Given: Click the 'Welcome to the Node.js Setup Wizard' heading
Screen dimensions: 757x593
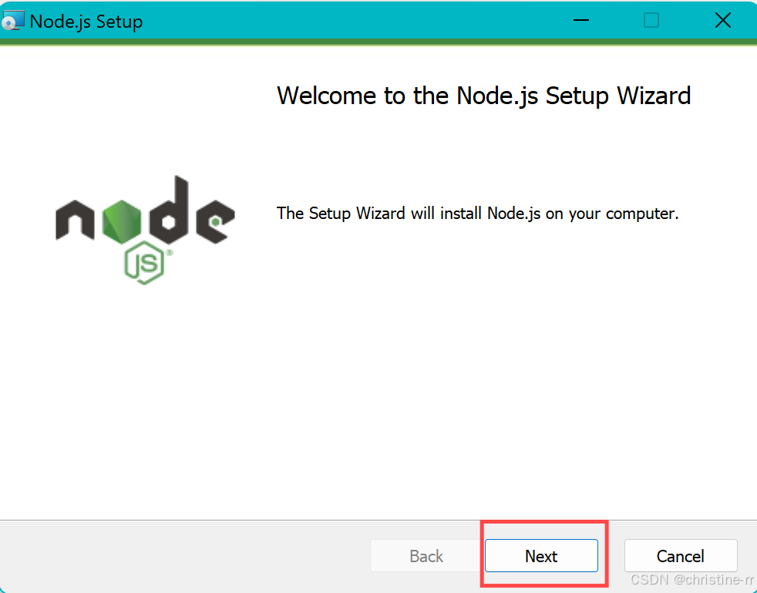Looking at the screenshot, I should click(484, 96).
